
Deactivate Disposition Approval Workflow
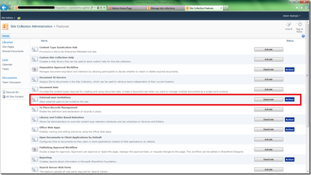(x=269, y=70)
